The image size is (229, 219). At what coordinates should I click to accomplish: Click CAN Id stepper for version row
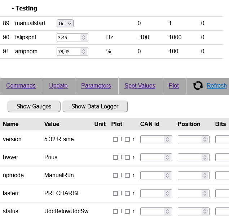click(167, 139)
